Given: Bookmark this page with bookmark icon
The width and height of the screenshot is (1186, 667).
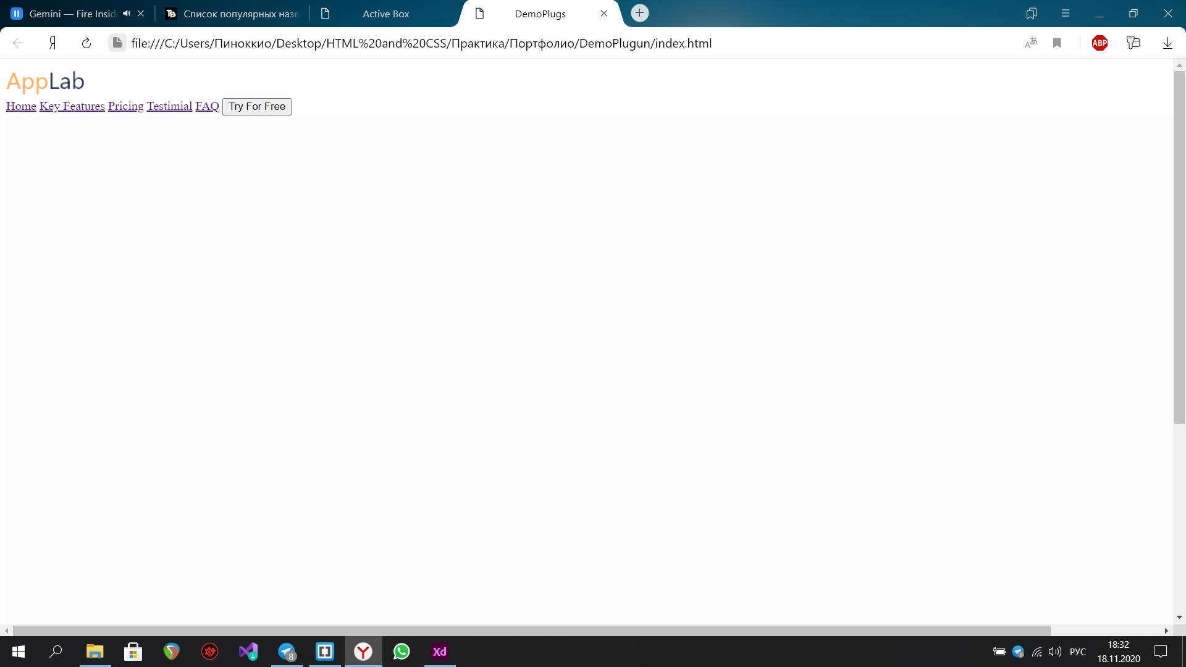Looking at the screenshot, I should [1057, 43].
